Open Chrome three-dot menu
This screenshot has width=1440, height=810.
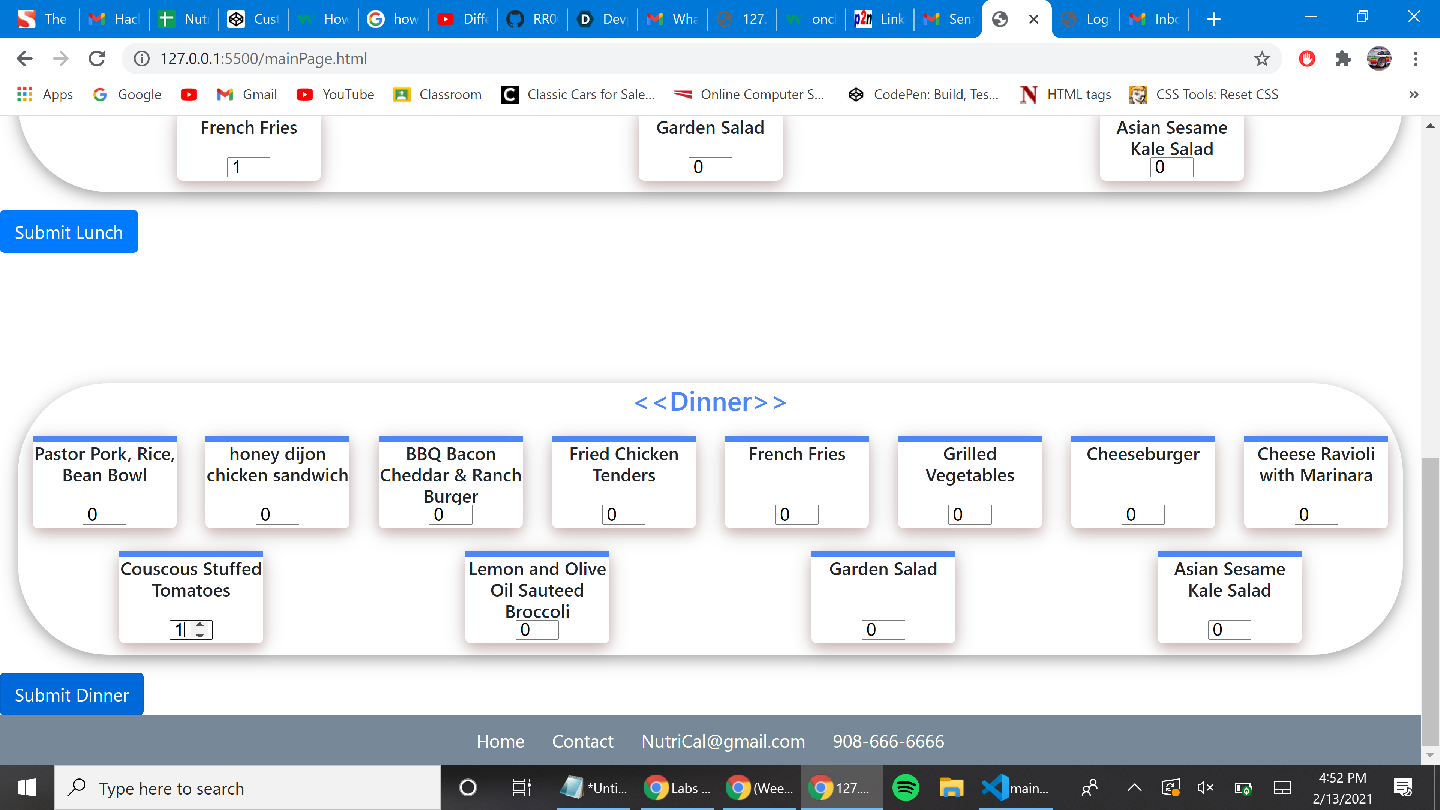coord(1415,58)
